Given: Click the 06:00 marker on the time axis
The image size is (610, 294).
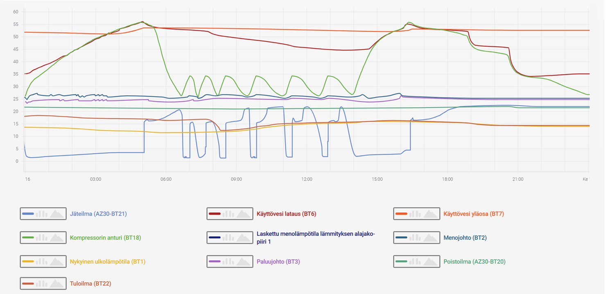Looking at the screenshot, I should coord(166,179).
